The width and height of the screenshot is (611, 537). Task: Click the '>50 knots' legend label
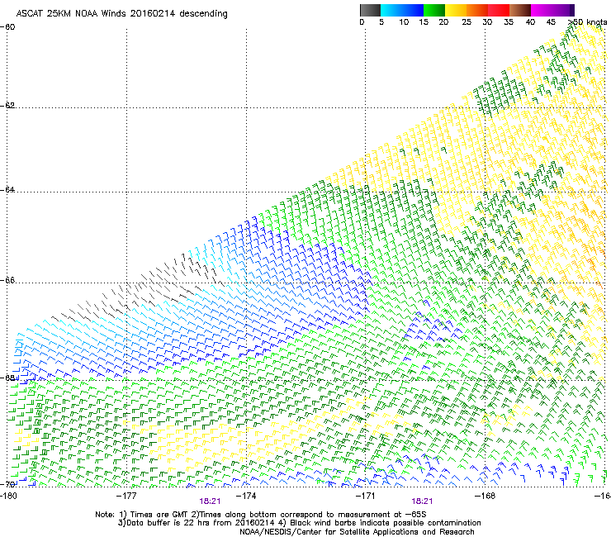click(x=587, y=22)
